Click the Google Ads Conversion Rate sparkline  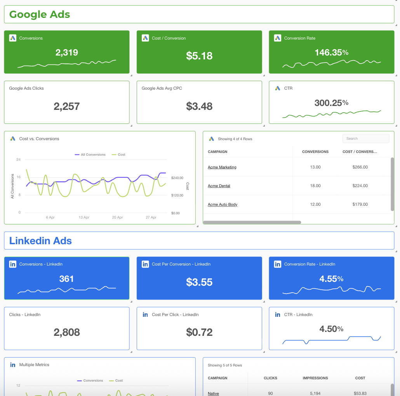pos(331,64)
